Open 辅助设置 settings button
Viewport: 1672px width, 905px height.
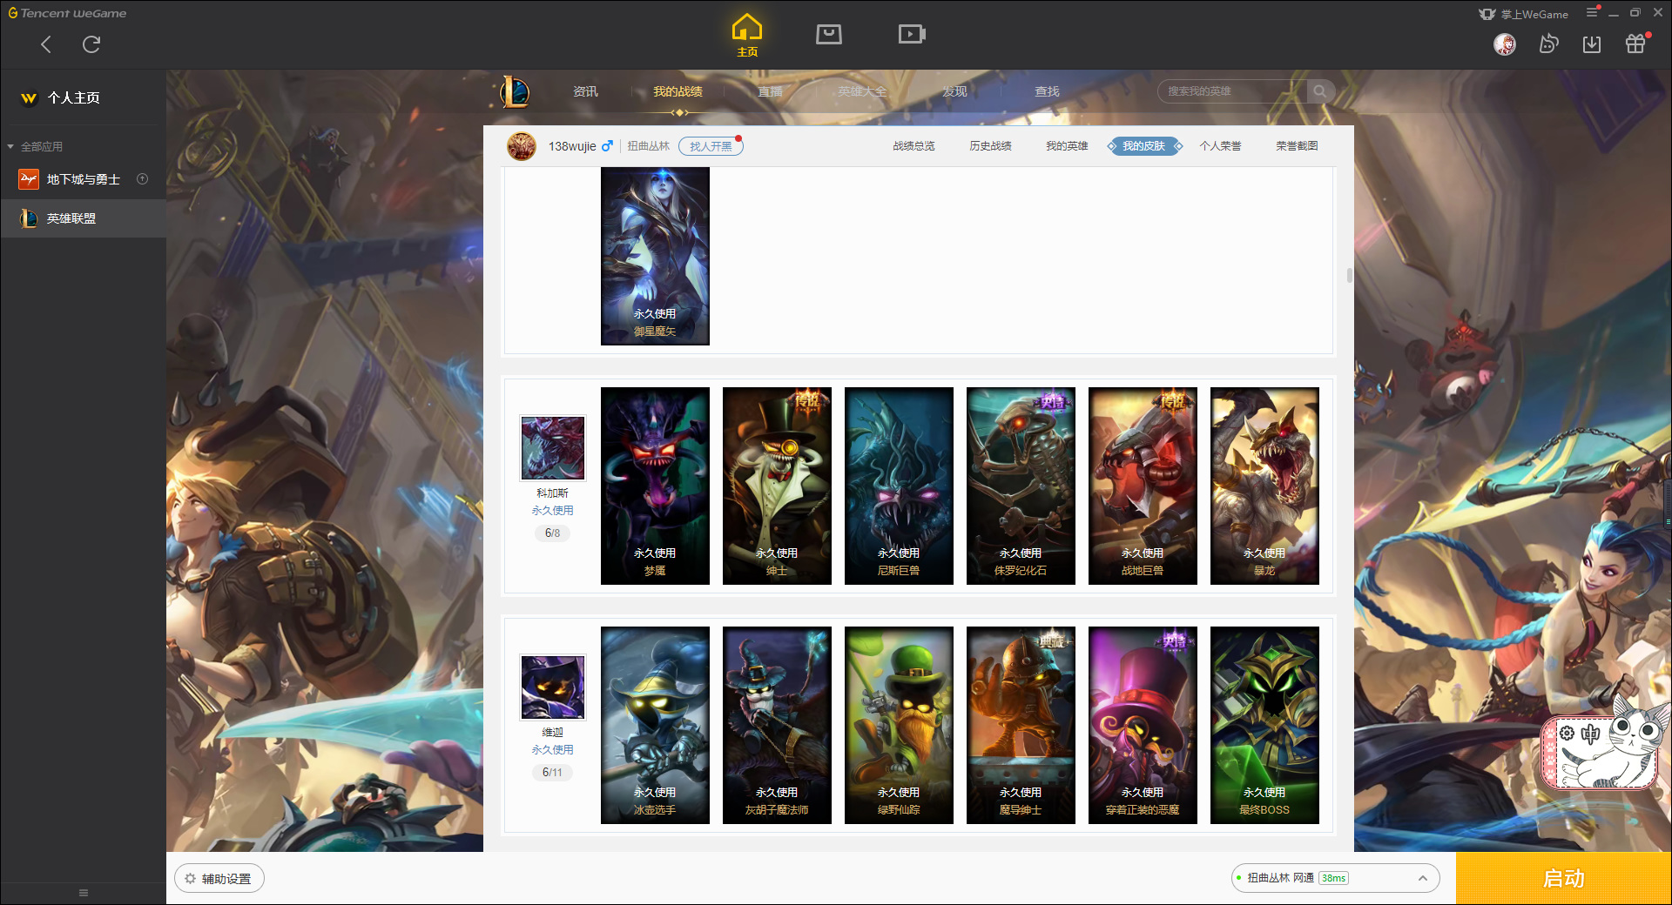click(x=219, y=879)
